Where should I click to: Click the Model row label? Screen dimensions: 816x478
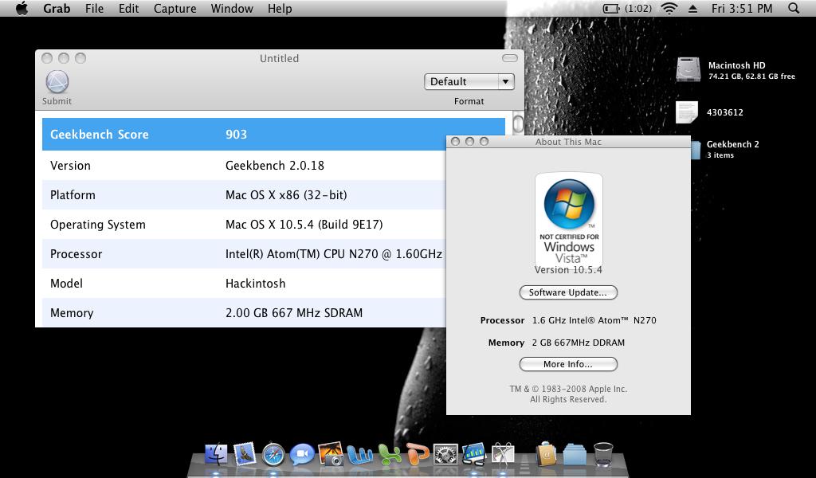(x=66, y=284)
